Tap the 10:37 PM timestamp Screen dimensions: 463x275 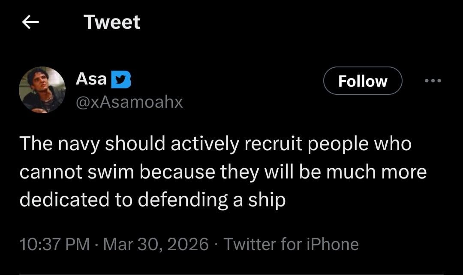55,244
